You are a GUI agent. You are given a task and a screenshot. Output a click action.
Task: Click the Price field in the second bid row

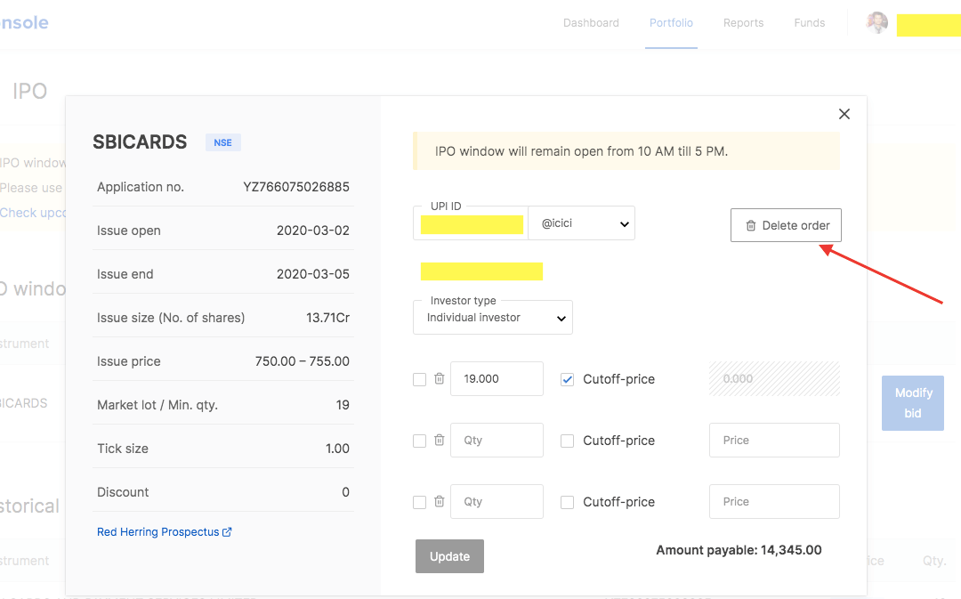coord(774,441)
